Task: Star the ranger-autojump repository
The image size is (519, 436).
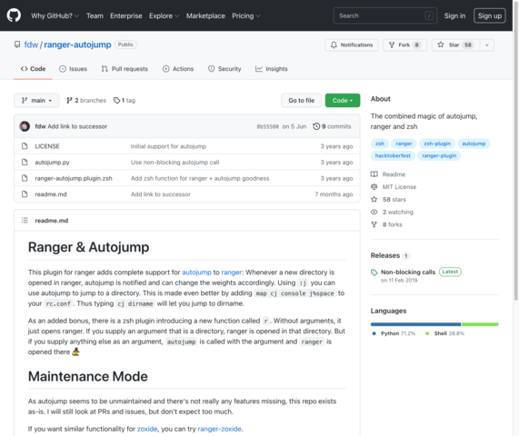Action: (455, 45)
